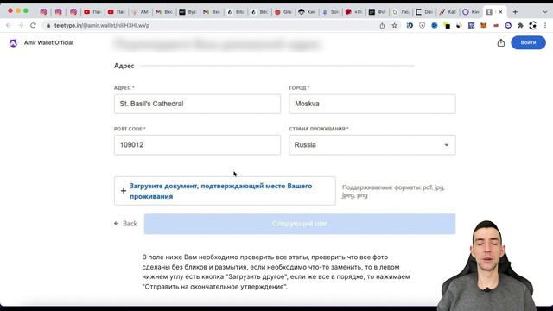The width and height of the screenshot is (553, 311).
Task: Switch to the Bybit tab
Action: pyautogui.click(x=188, y=11)
